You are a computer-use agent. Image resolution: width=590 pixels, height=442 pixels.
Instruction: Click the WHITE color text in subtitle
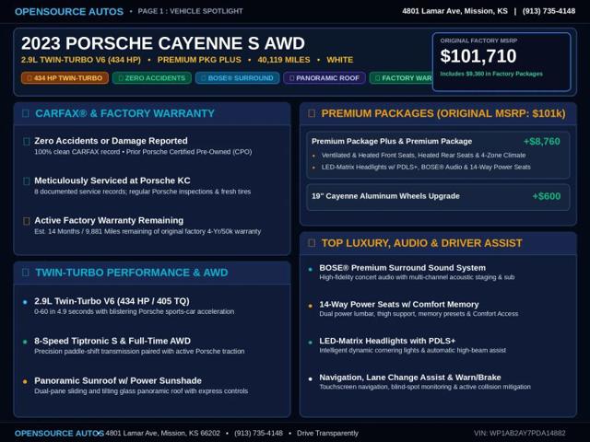tap(340, 60)
